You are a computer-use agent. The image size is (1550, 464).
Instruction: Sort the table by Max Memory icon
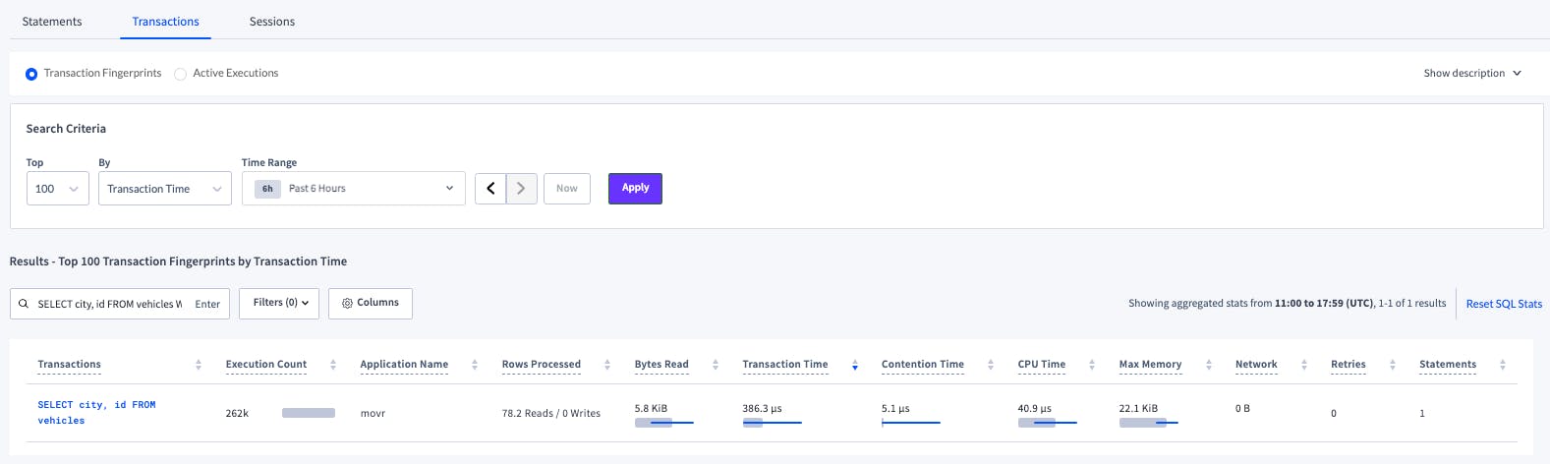1209,365
